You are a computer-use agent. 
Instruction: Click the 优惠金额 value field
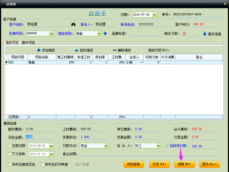pos(148,137)
